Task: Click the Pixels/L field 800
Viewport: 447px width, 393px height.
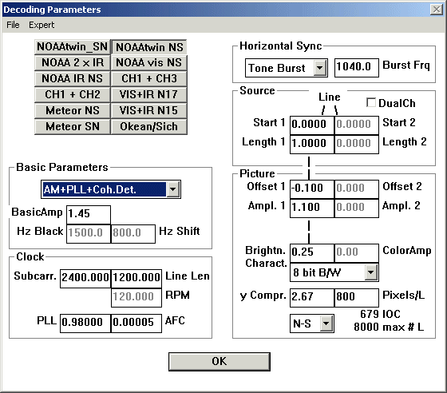Action: 356,298
